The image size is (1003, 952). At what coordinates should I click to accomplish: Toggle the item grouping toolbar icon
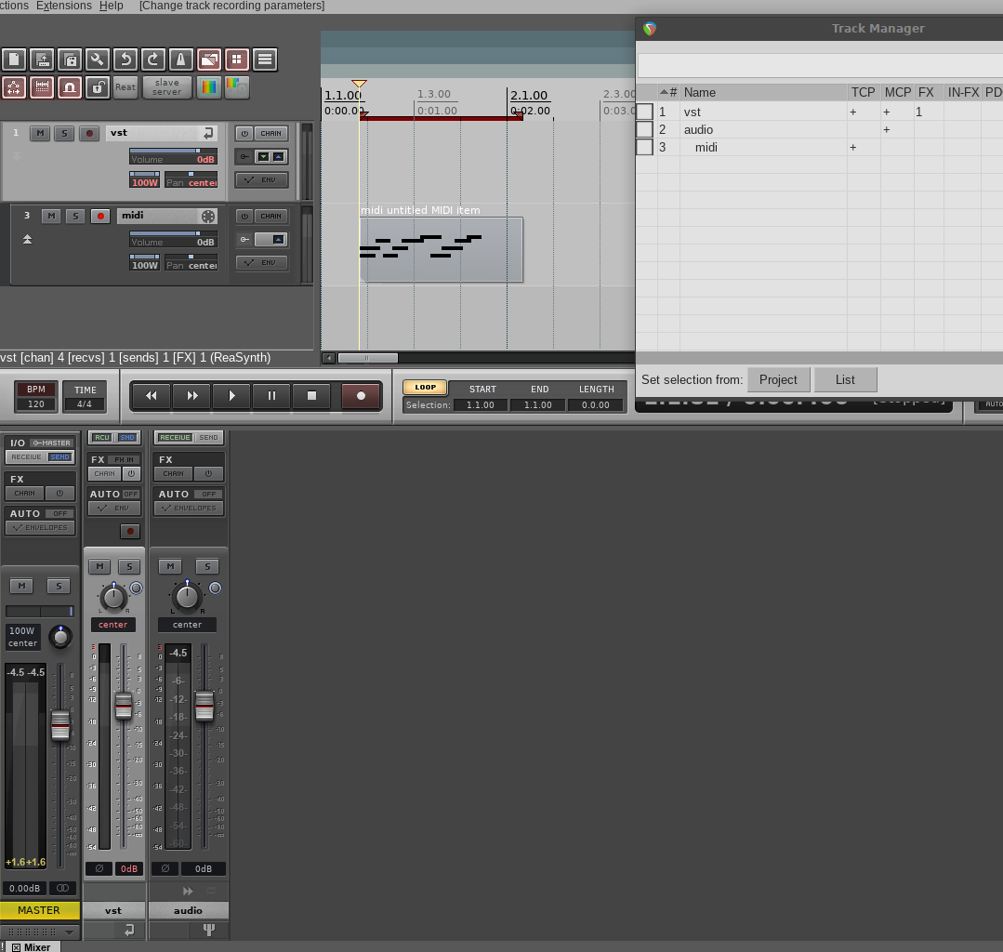tap(236, 59)
